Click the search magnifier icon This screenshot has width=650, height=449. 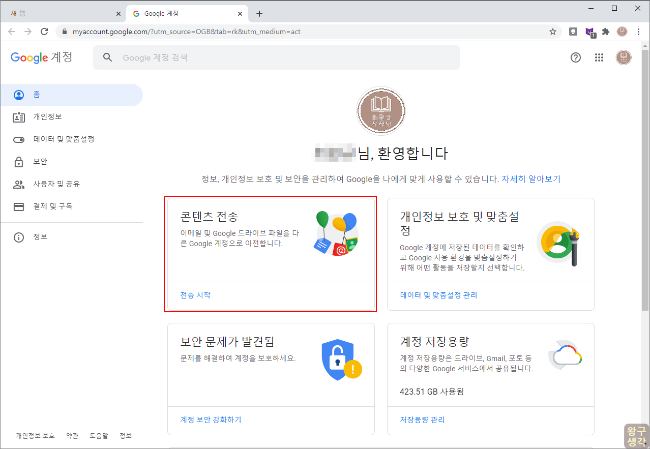pyautogui.click(x=107, y=57)
